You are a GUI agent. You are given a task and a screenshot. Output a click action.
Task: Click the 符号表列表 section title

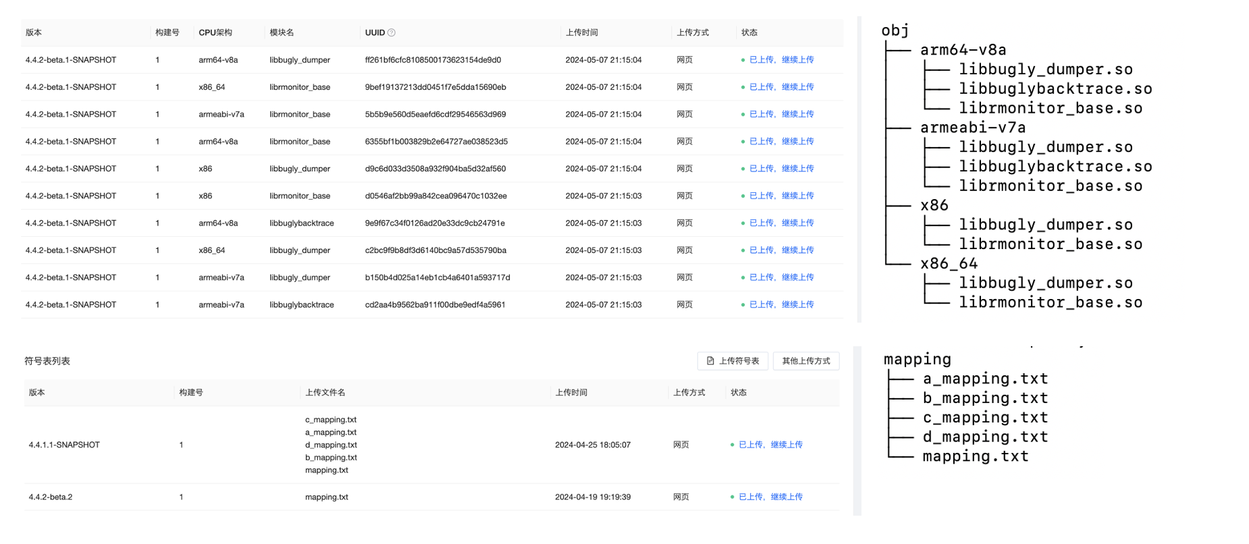47,361
